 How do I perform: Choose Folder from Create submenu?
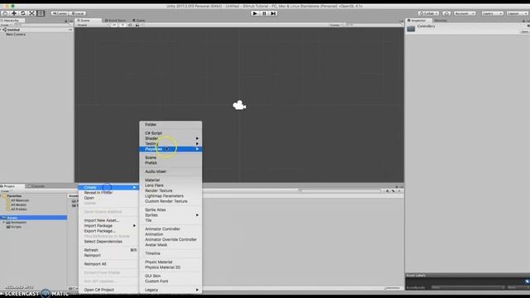pos(171,124)
